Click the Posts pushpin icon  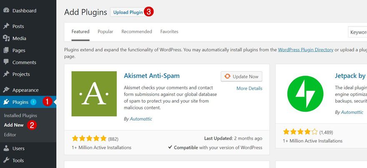[6, 26]
